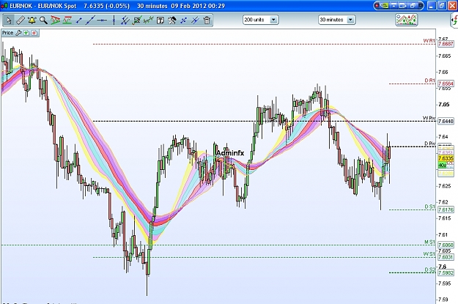
Task: Click the 7.665 price axis label
Action: click(444, 56)
